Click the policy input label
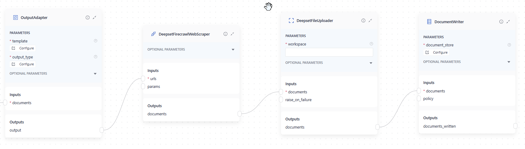Viewport: 525px width, 149px height. click(428, 98)
